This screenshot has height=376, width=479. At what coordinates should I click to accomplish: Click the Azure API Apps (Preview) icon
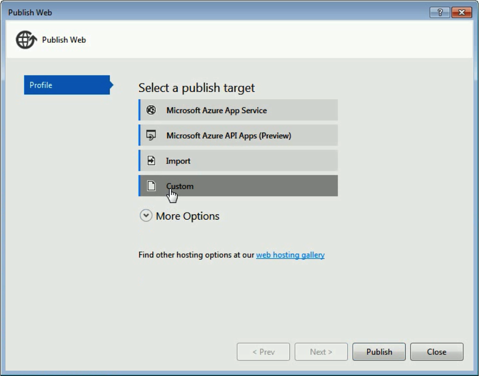click(151, 135)
